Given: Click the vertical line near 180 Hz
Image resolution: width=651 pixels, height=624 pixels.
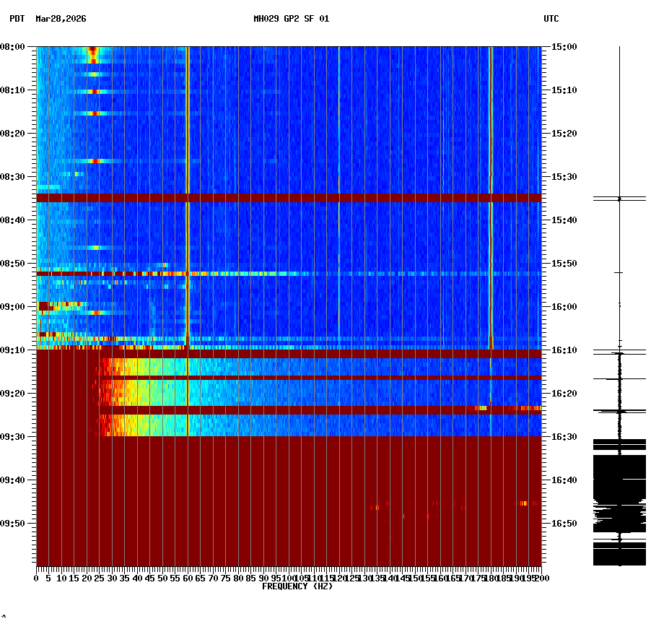Looking at the screenshot, I should 491,181.
